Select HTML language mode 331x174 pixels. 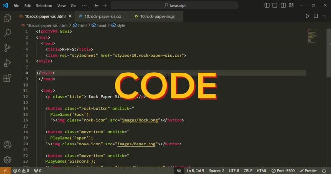click(x=261, y=171)
